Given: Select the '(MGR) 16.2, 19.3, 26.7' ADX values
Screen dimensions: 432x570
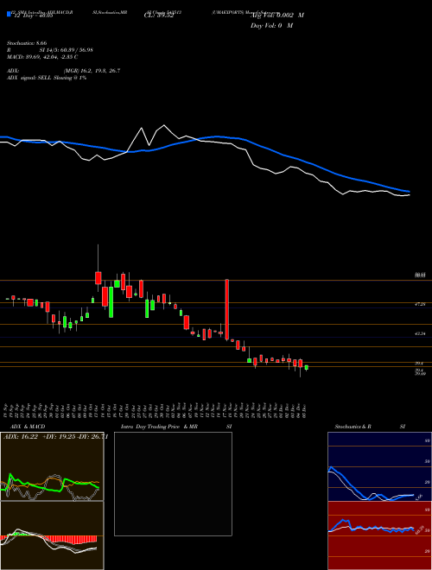Looking at the screenshot, I should [92, 71].
